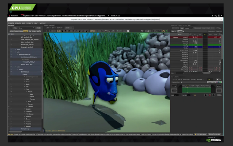Viewport: 233px width, 146px height.
Task: Toggle visibility on the AnimSculpt row
Action: (9, 114)
